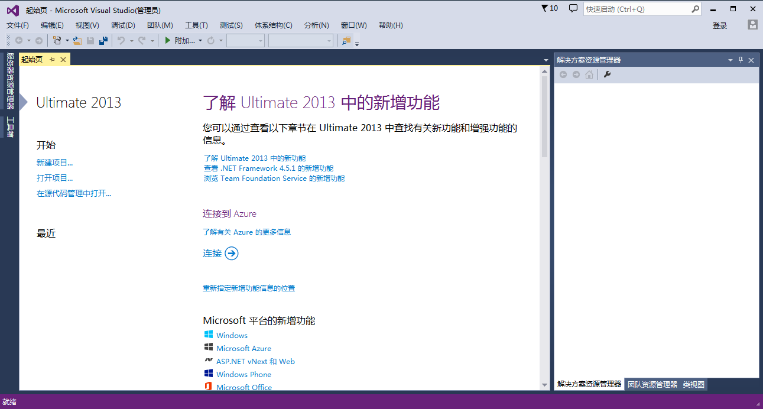Click the New Project toolbar icon
Viewport: 763px width, 409px height.
tap(57, 40)
